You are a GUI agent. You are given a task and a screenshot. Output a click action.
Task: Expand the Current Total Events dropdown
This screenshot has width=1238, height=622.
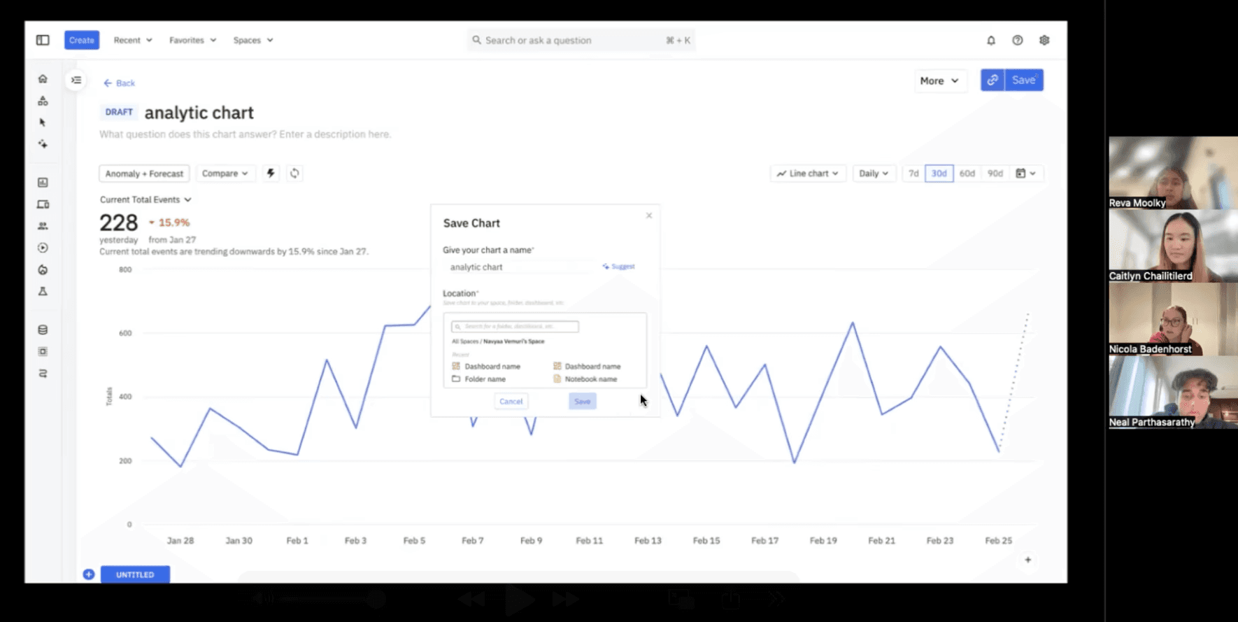click(x=145, y=199)
